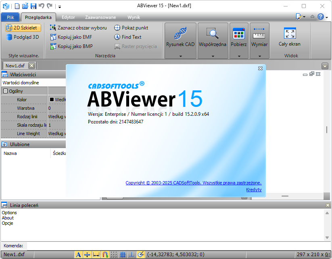Click the Rysunek CAD DNA icon
Image resolution: width=332 pixels, height=259 pixels.
pos(180,33)
